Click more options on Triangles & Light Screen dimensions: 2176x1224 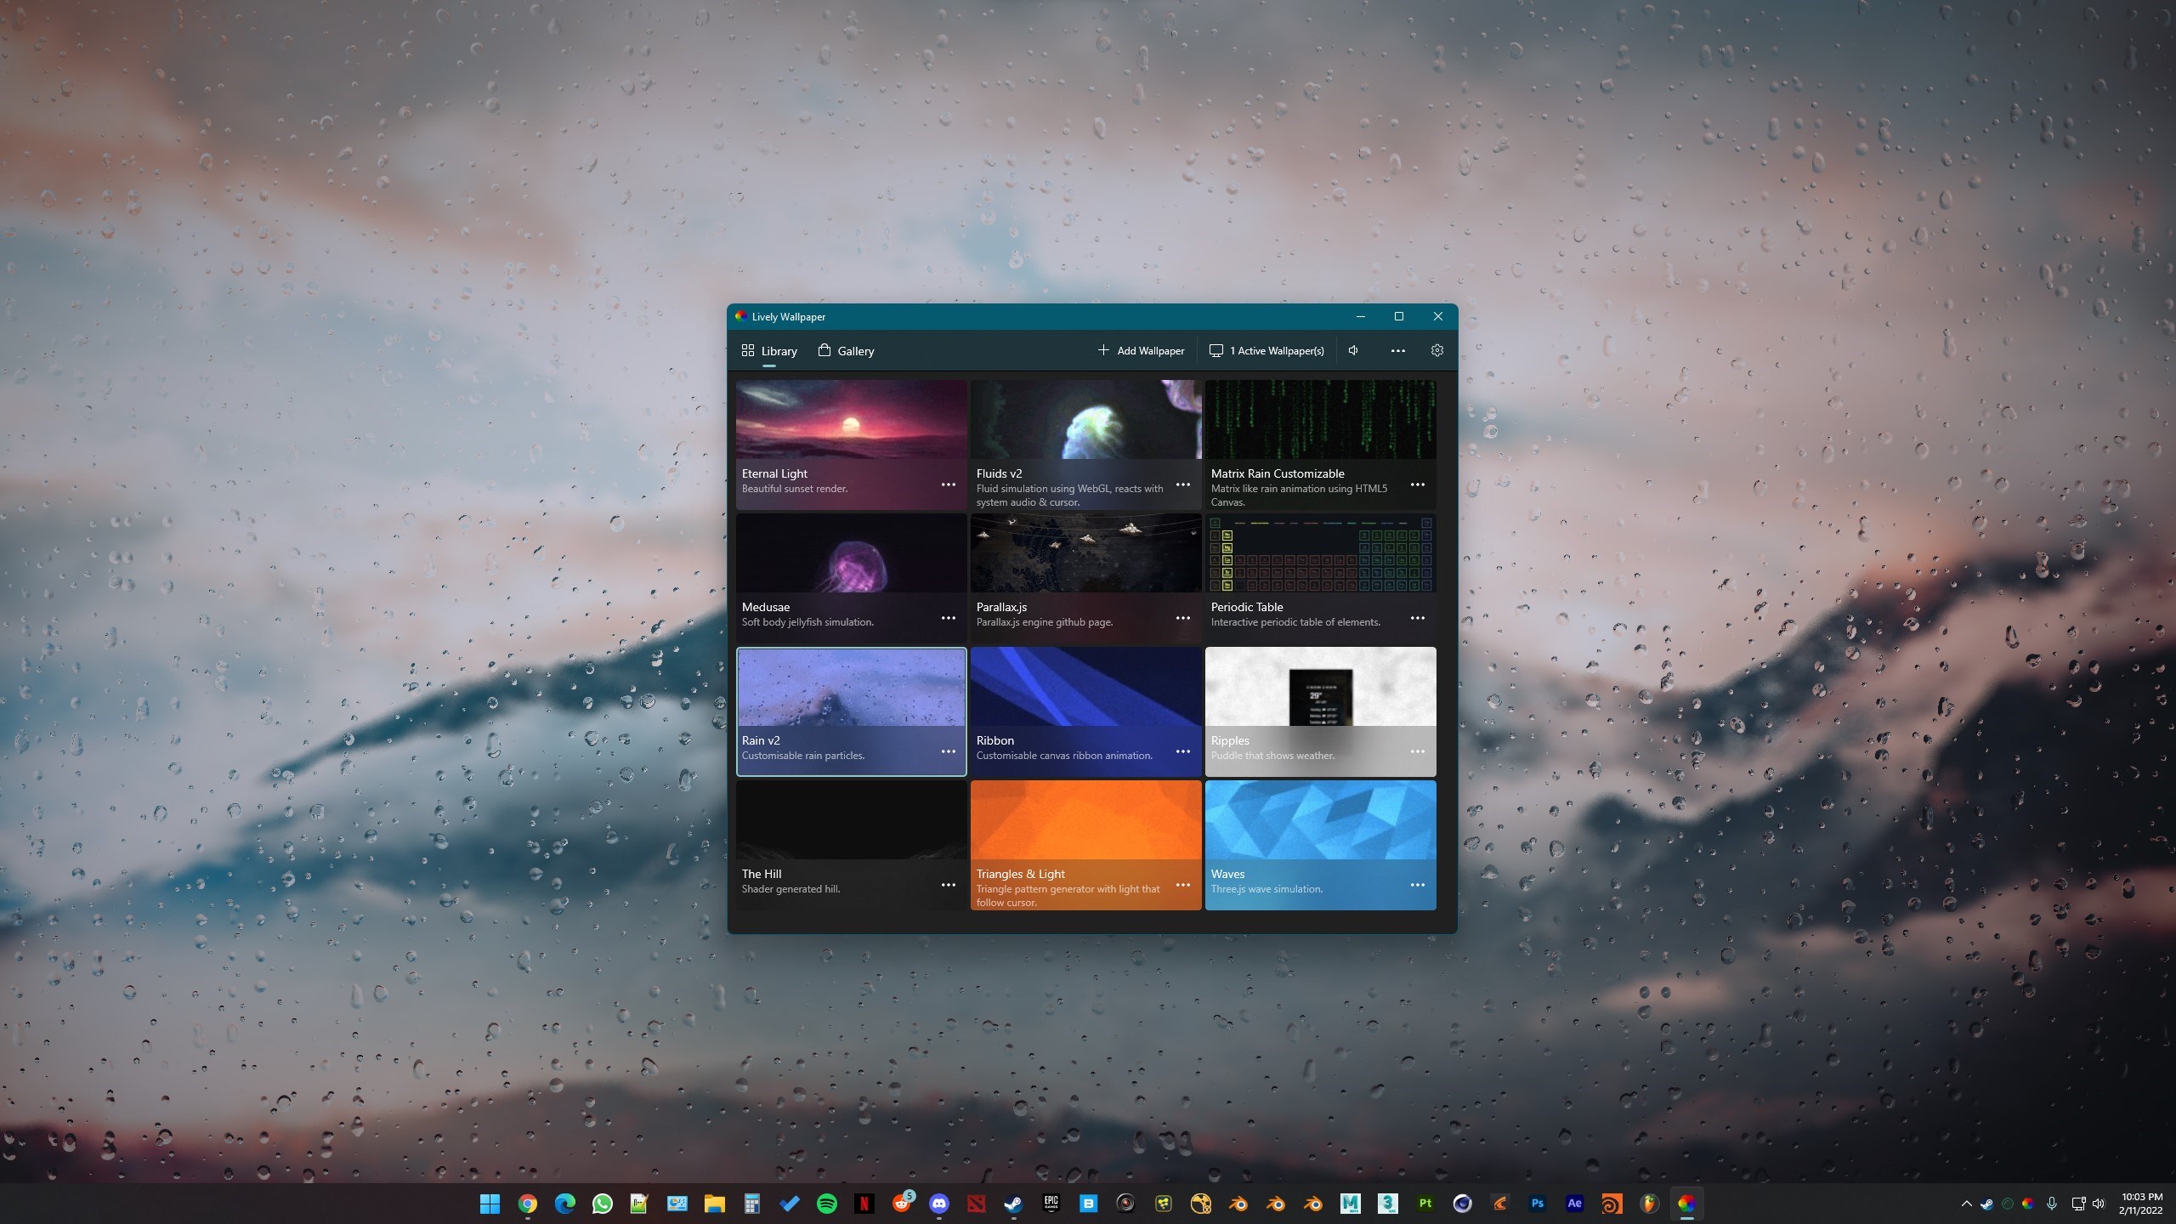pyautogui.click(x=1182, y=885)
